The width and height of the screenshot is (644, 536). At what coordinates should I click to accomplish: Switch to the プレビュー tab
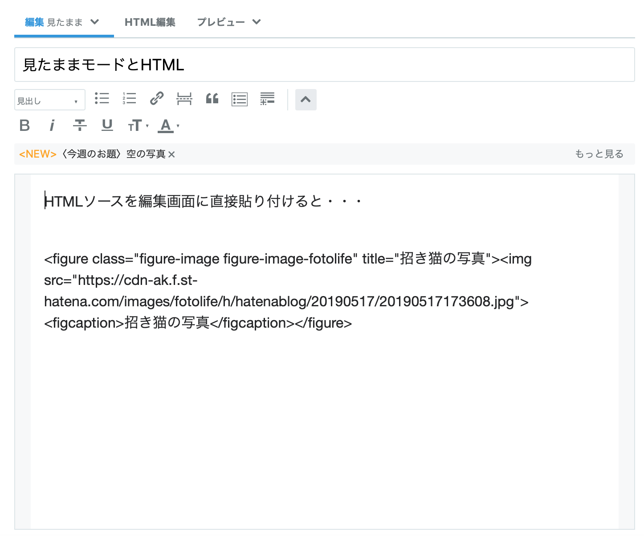click(x=221, y=22)
